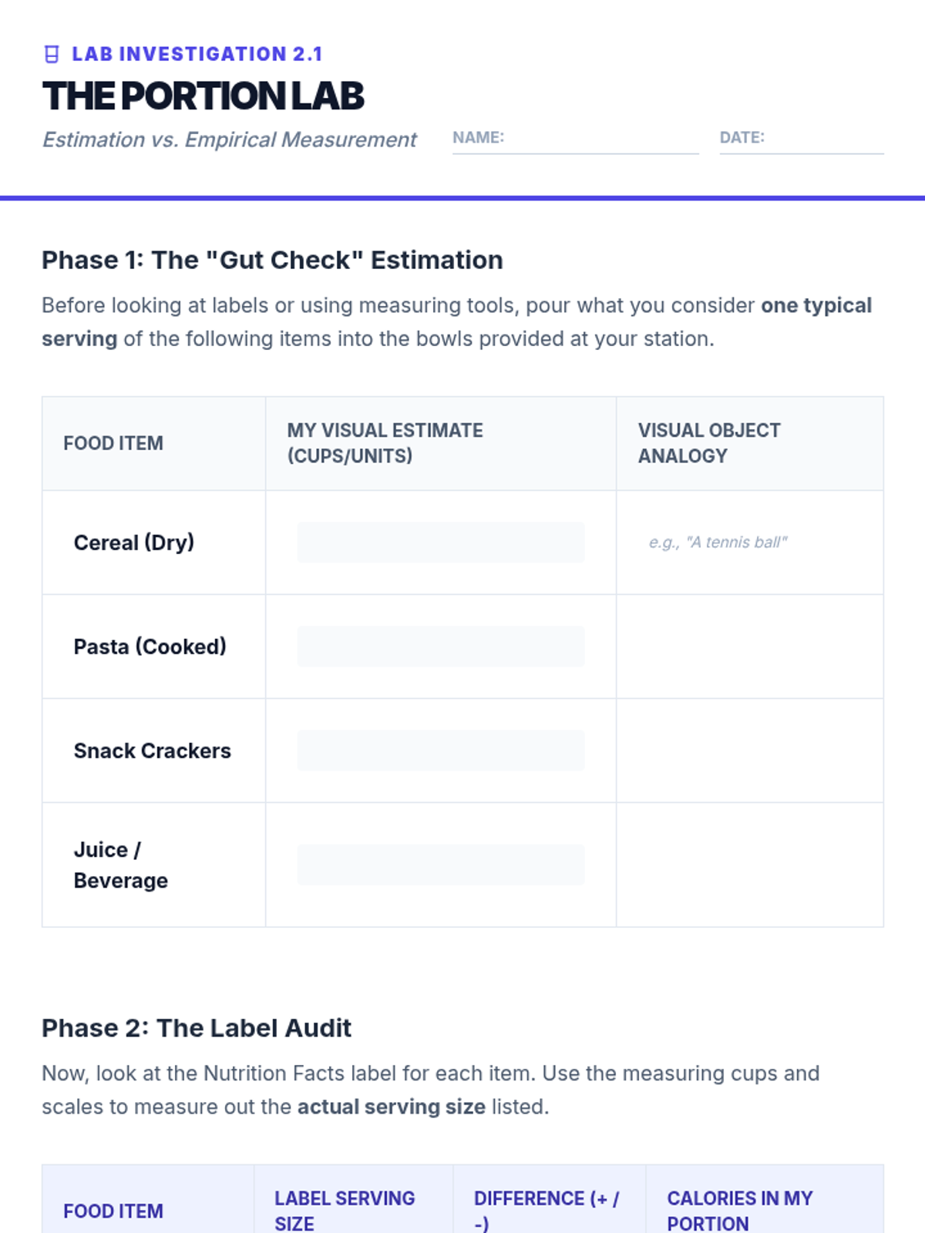Click the Snack Crackers visual object analogy cell

pos(749,751)
